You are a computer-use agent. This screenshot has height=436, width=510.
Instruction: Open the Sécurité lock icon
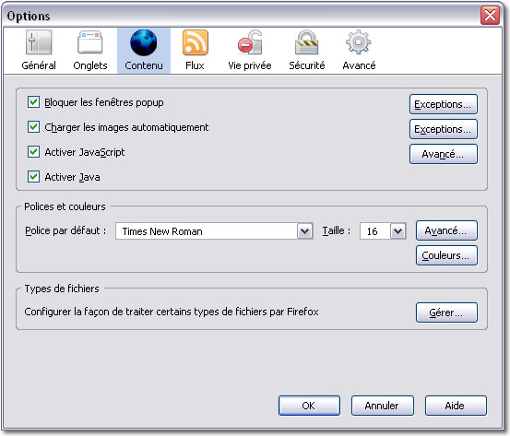[x=307, y=42]
